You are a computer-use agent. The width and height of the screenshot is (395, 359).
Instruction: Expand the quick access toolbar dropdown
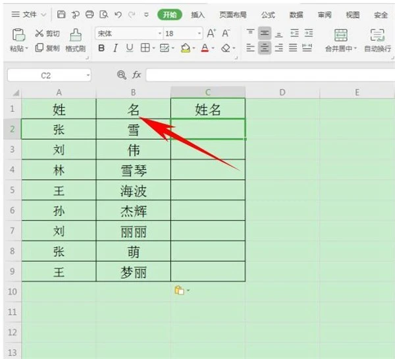[146, 15]
